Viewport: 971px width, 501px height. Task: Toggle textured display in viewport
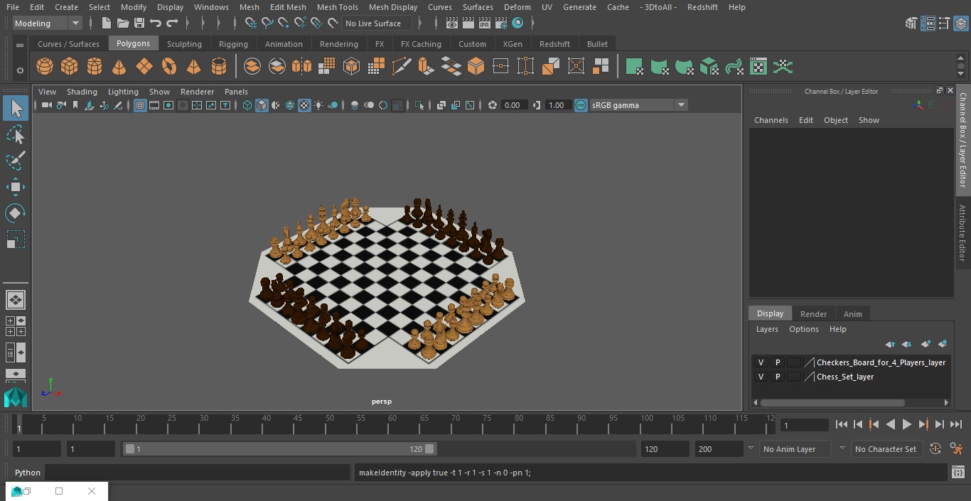click(304, 105)
